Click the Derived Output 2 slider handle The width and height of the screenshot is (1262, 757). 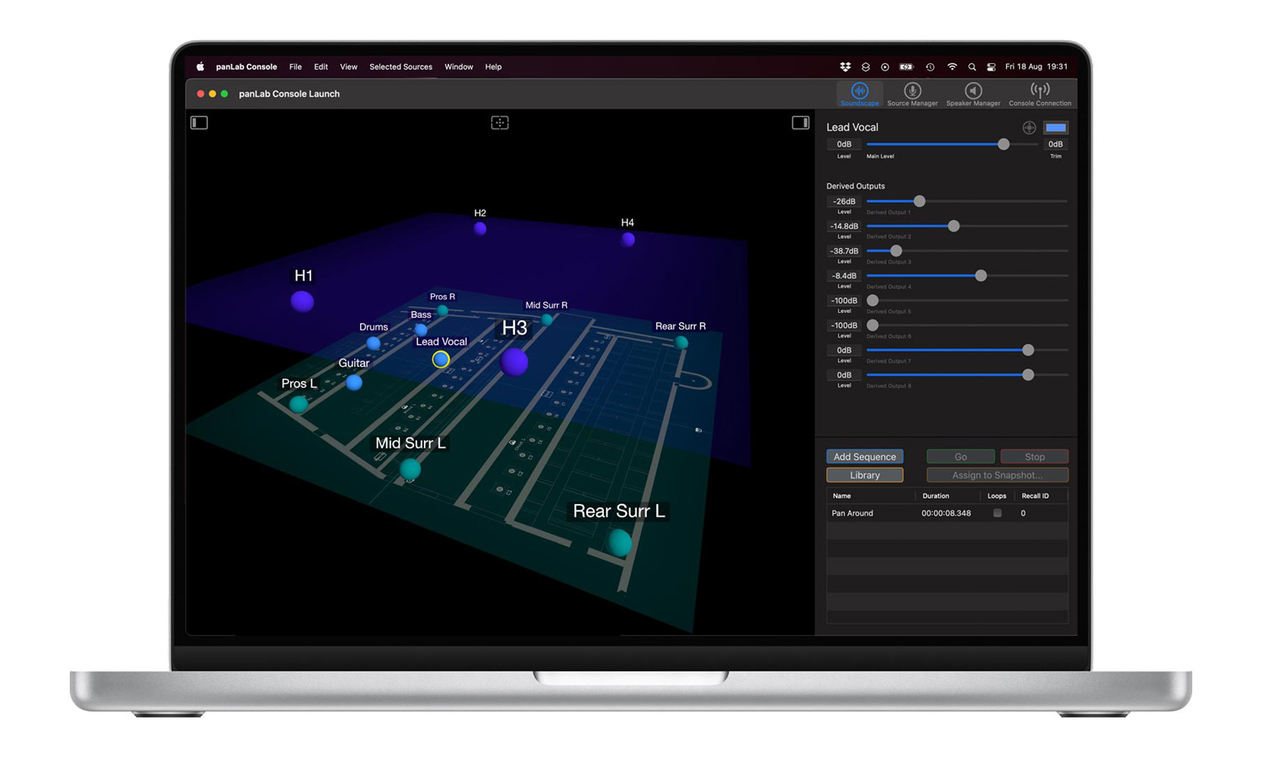point(953,226)
